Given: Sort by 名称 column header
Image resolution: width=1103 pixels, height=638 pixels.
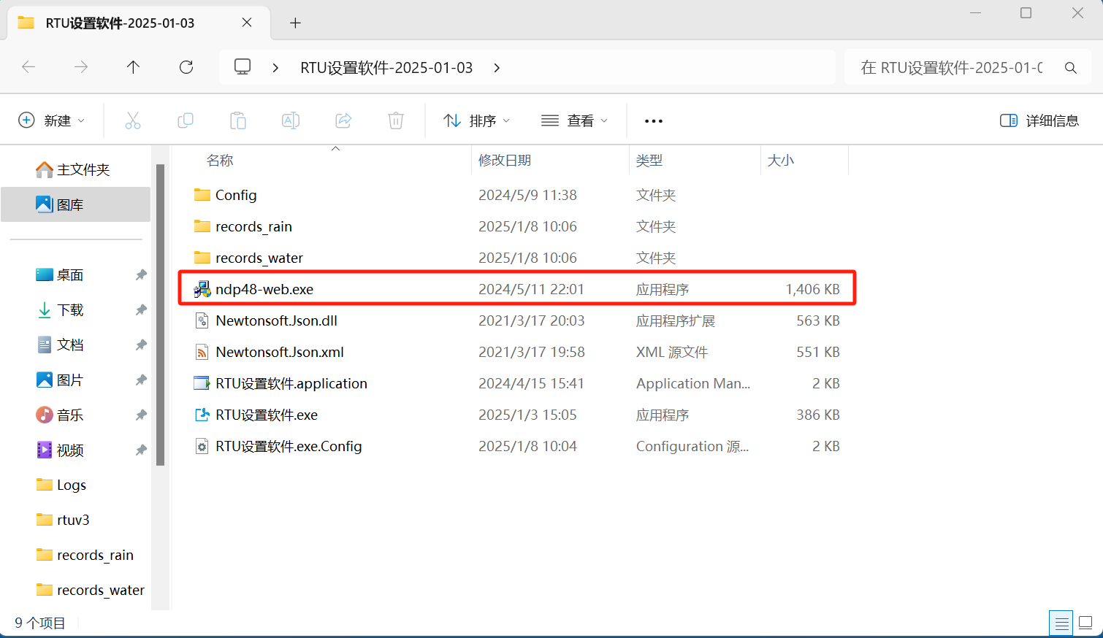Looking at the screenshot, I should click(x=220, y=161).
